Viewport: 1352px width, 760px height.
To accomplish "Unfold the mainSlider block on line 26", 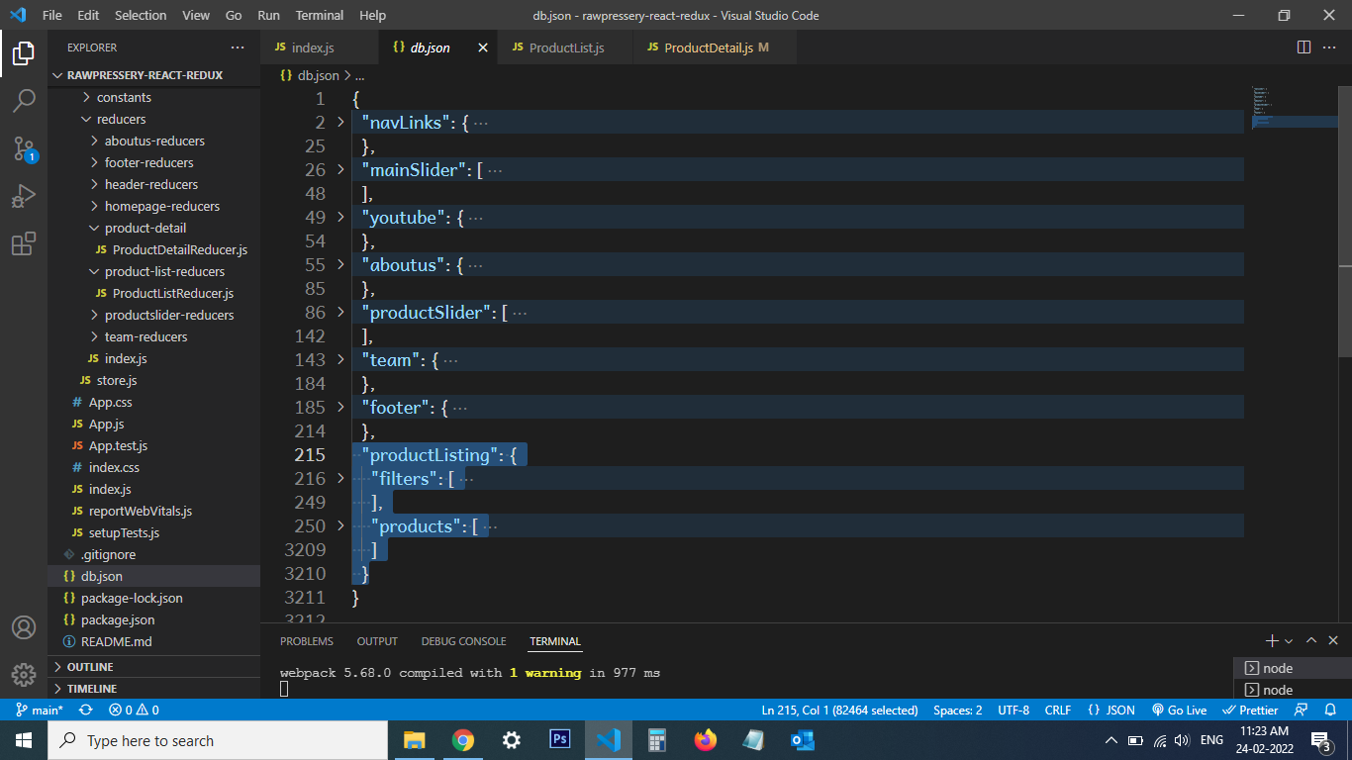I will 340,170.
